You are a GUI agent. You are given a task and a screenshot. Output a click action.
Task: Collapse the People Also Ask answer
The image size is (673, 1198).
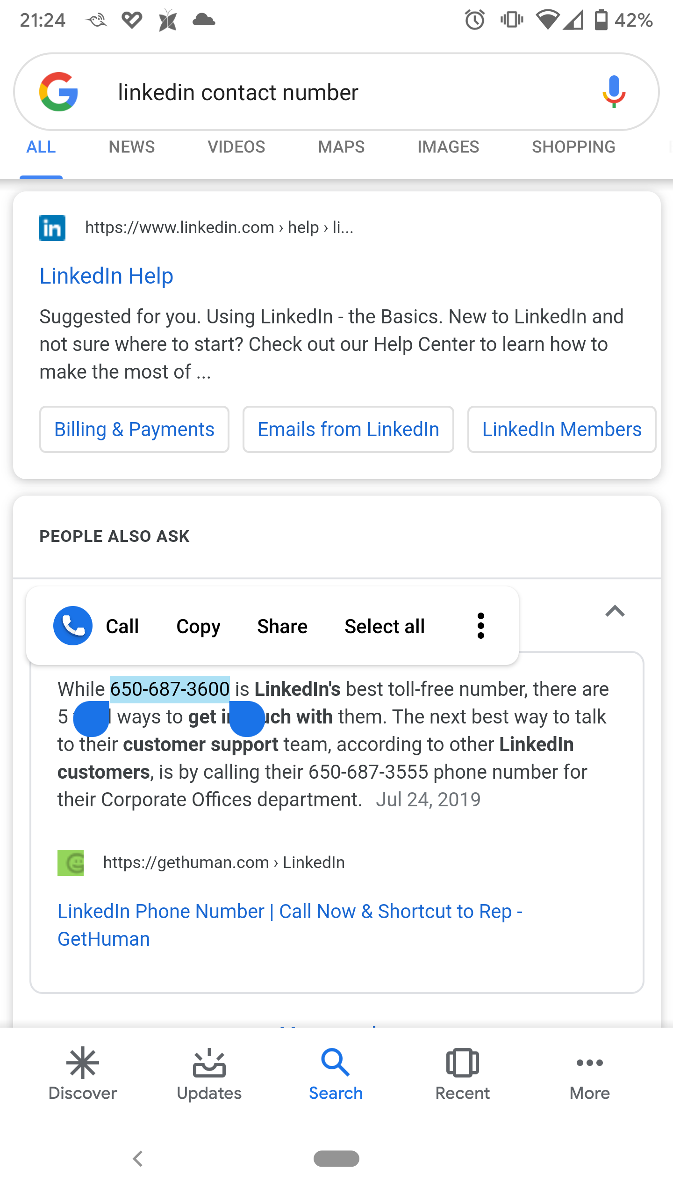point(615,611)
